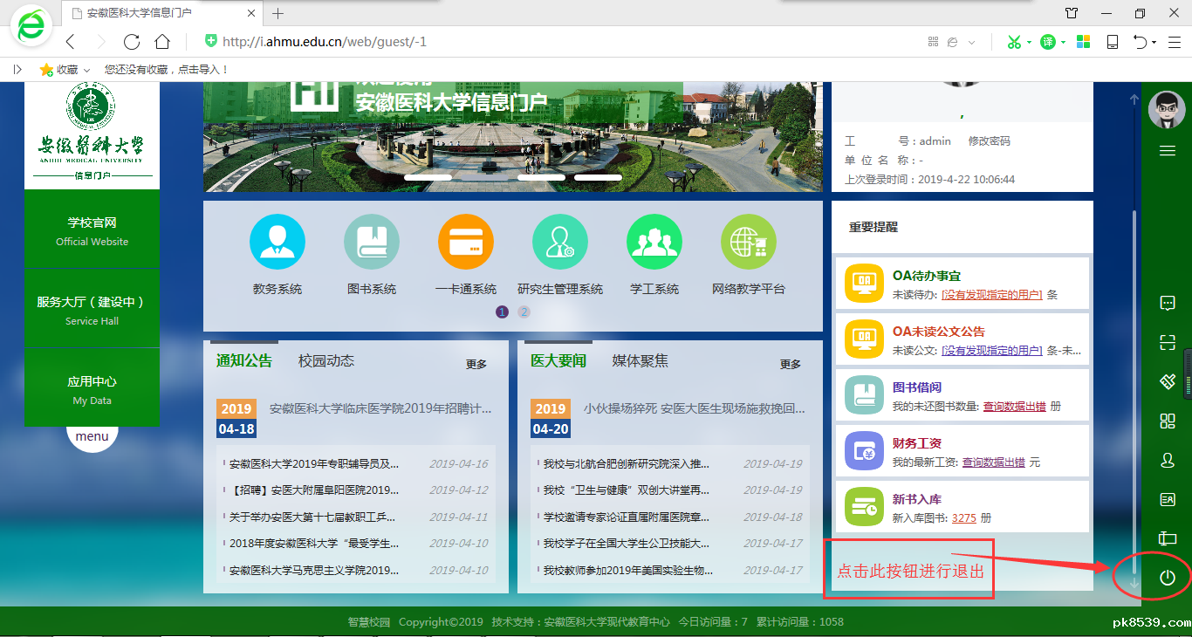Click the OA待办事宜 card icon

(864, 283)
